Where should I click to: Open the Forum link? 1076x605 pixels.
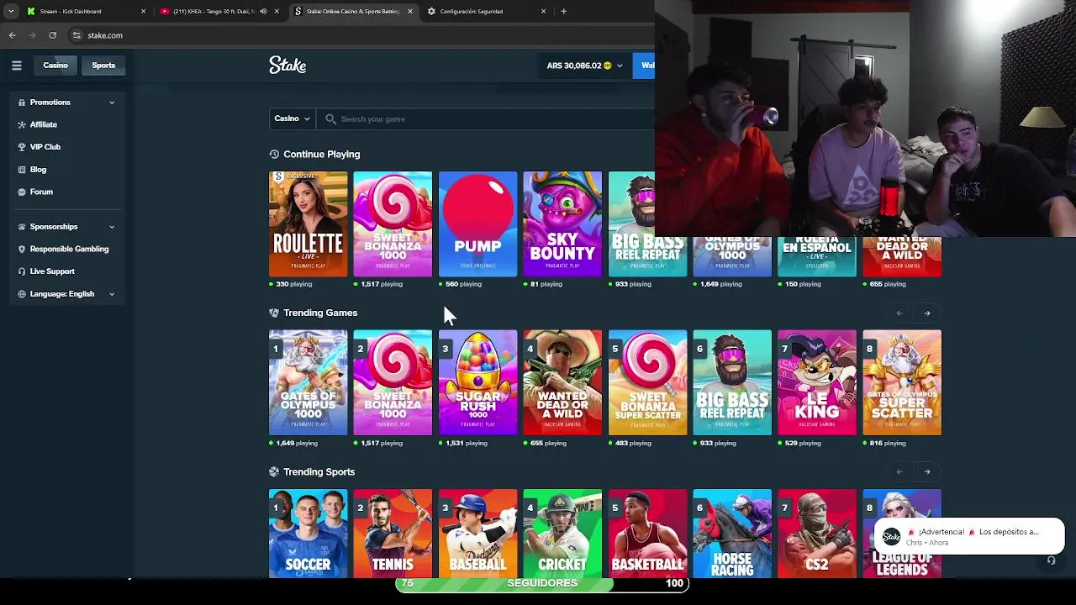tap(41, 192)
